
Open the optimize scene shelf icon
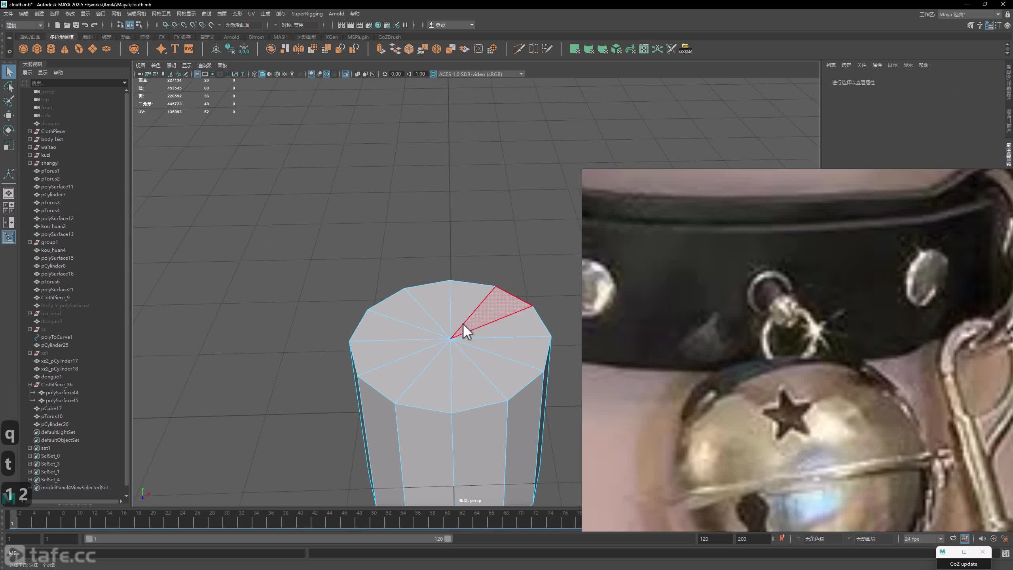click(685, 49)
